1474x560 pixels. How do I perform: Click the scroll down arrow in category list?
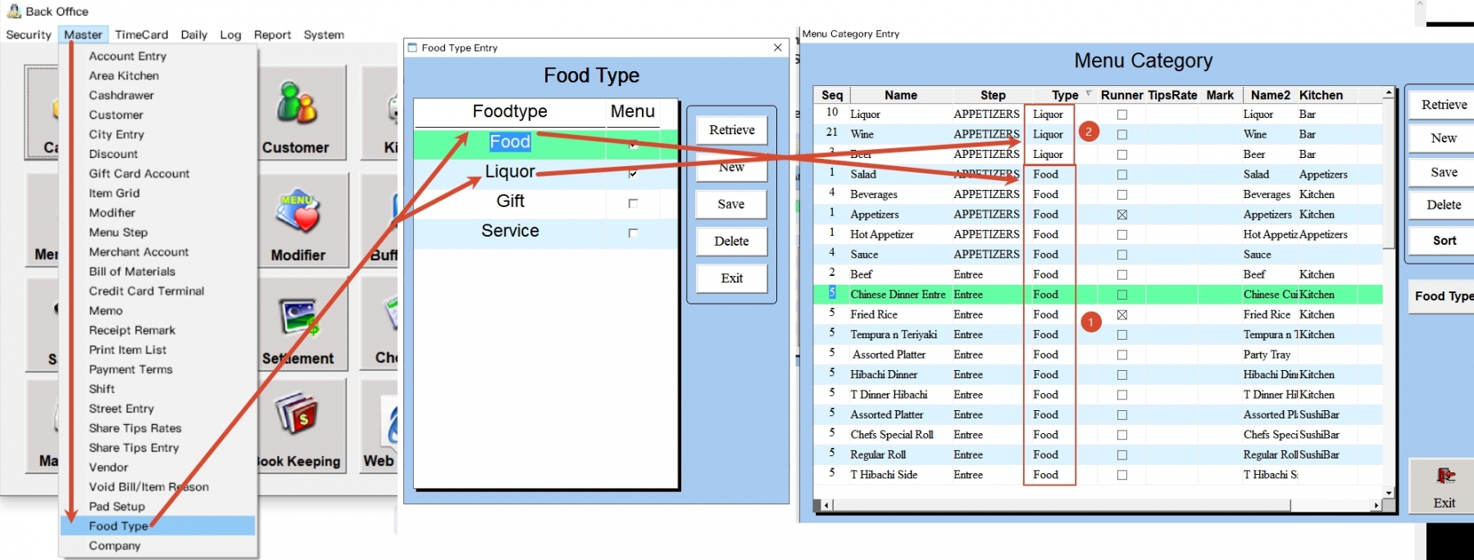(x=1389, y=493)
